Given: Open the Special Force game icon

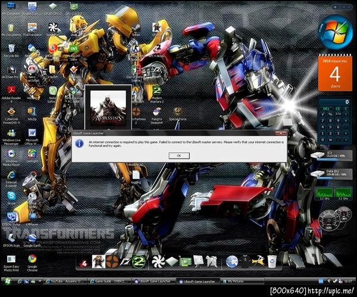Looking at the screenshot, I should 177,114.
